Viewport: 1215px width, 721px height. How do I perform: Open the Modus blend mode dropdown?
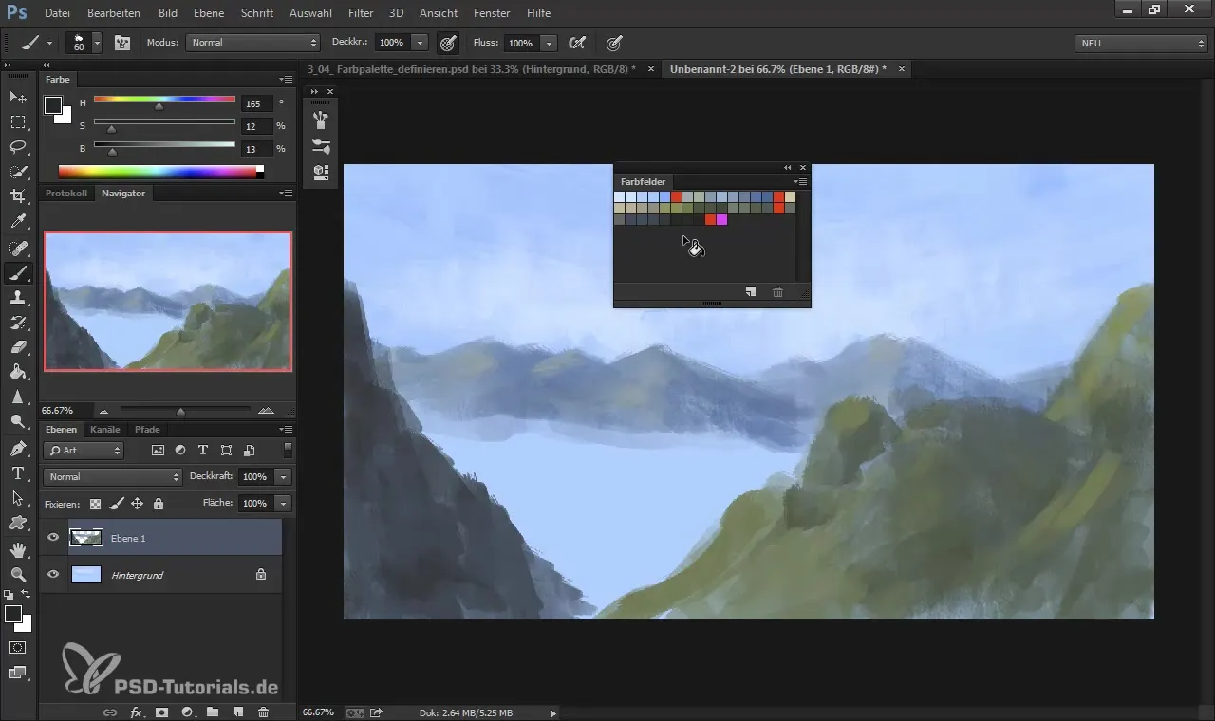[x=253, y=43]
